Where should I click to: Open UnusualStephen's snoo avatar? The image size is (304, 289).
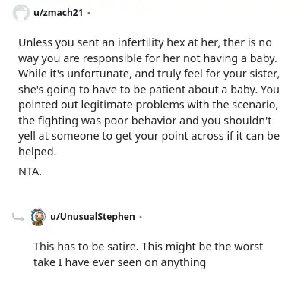(x=38, y=217)
